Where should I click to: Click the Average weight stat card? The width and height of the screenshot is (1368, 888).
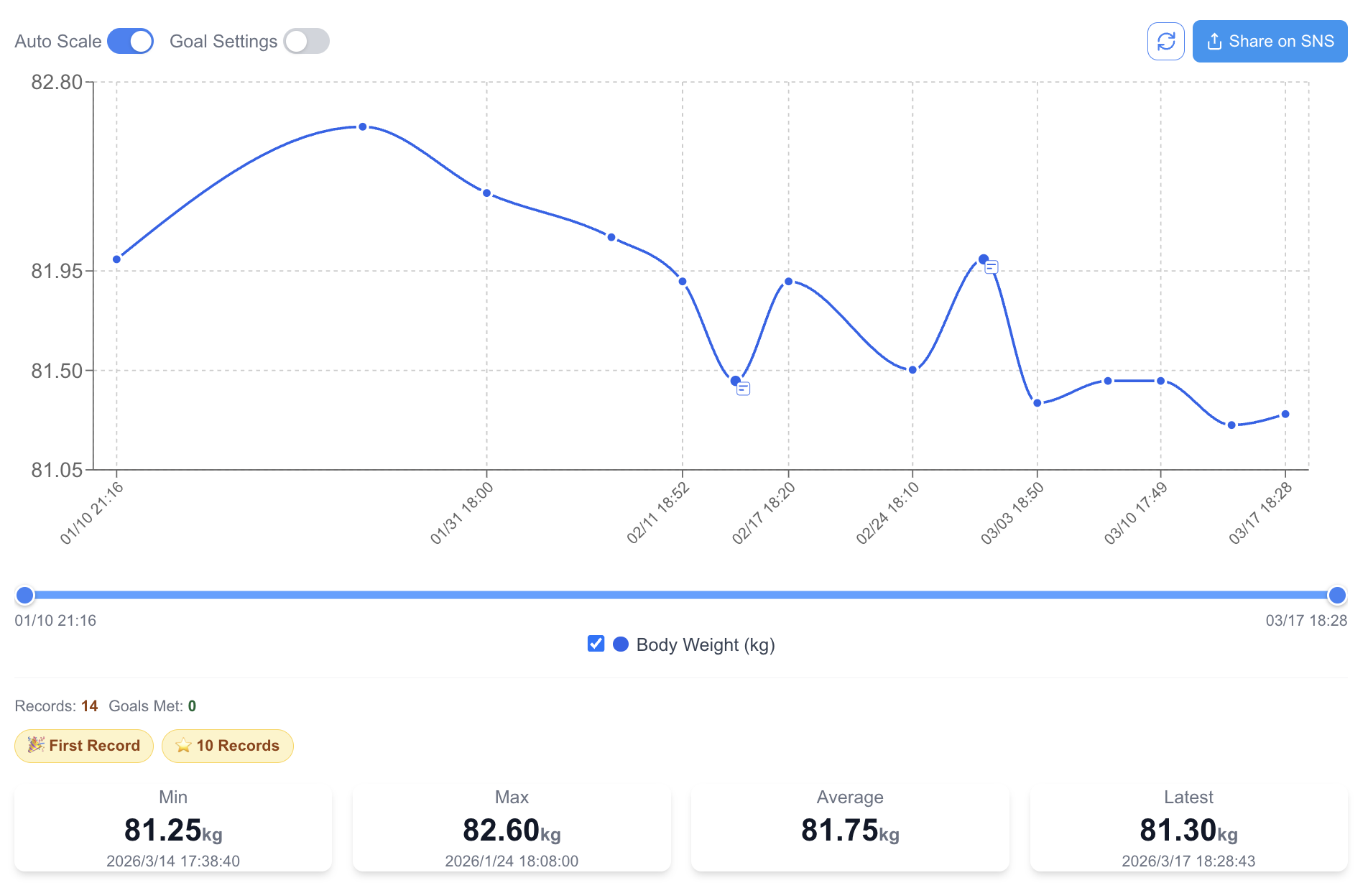850,829
